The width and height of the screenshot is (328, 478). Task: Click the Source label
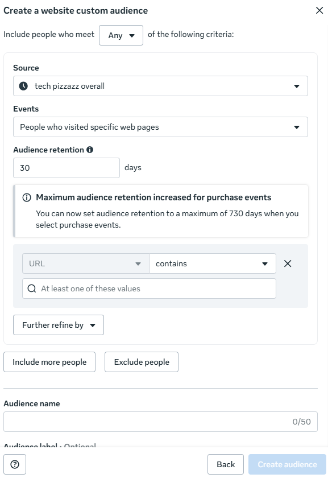pos(26,68)
